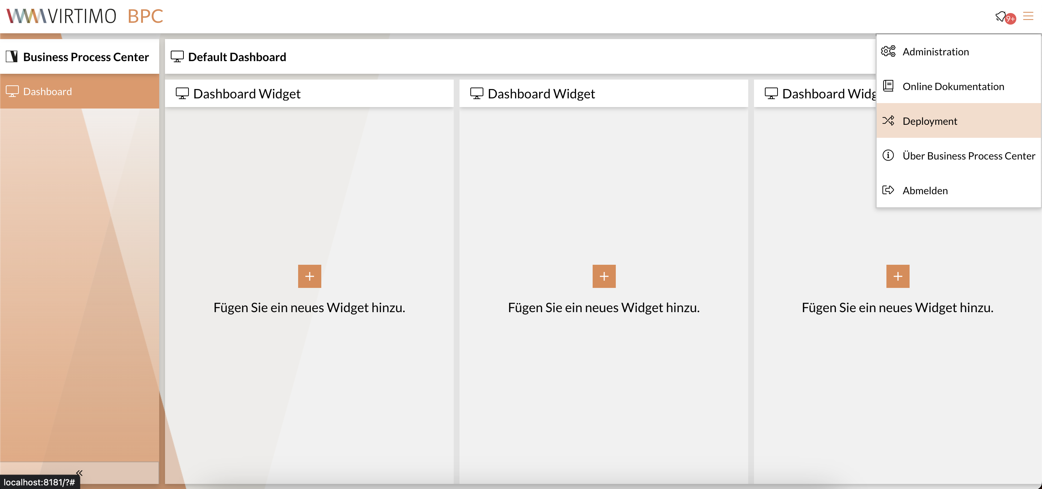
Task: Click Business Process Center sidebar icon
Action: [x=11, y=56]
